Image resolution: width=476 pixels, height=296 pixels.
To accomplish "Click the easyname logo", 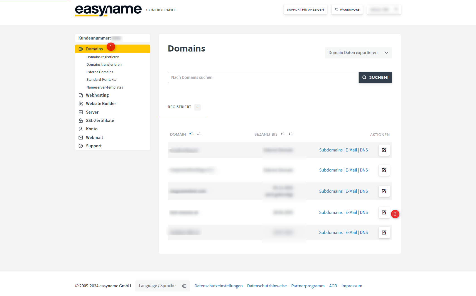I will pos(108,10).
